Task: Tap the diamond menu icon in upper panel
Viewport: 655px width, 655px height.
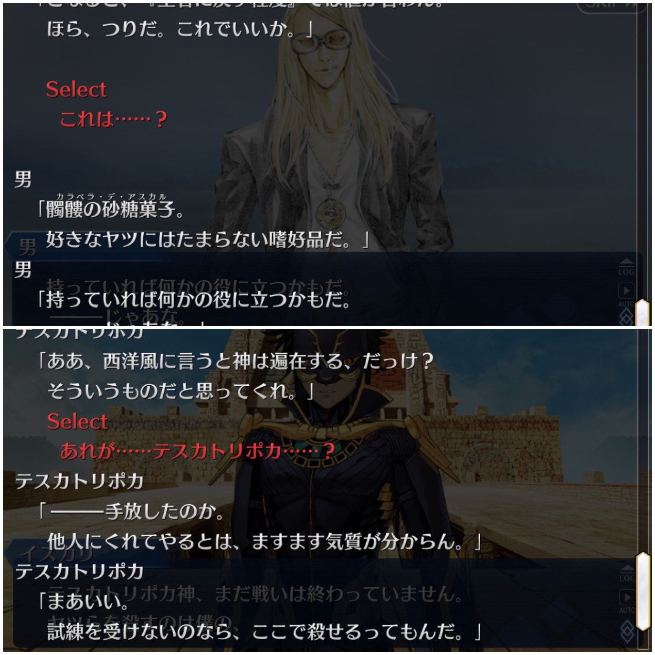Action: click(626, 317)
